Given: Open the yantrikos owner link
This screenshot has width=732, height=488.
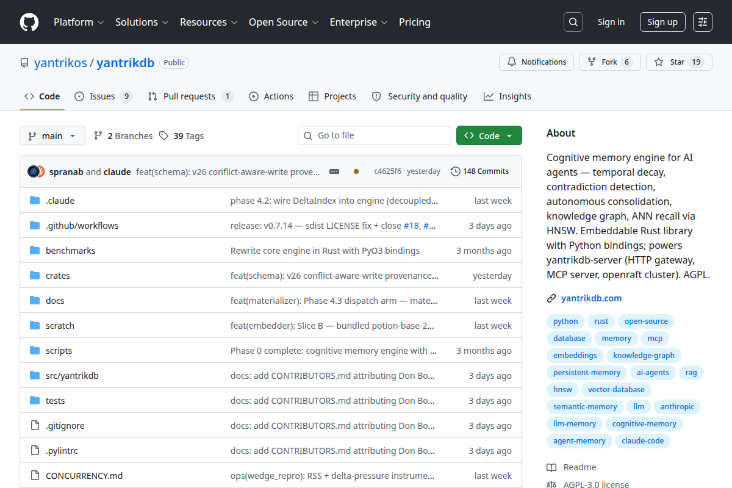Looking at the screenshot, I should tap(60, 63).
